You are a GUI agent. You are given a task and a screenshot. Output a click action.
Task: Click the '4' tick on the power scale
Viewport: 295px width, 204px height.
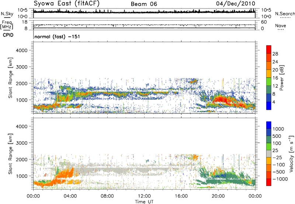[274, 102]
